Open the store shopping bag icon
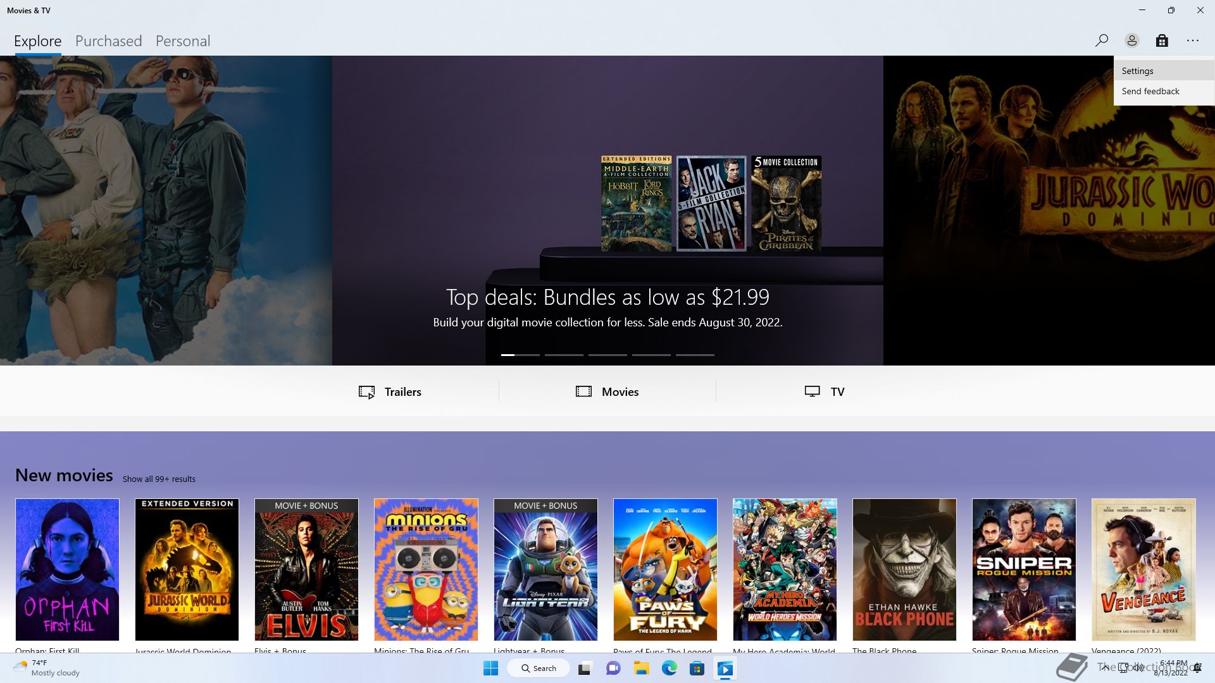This screenshot has width=1215, height=683. [1162, 40]
